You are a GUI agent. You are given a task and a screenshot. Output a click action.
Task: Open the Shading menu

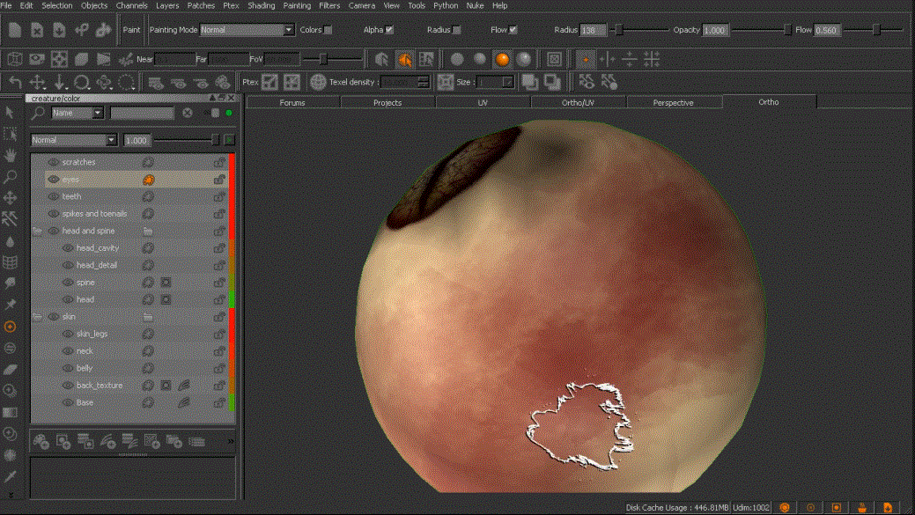261,5
